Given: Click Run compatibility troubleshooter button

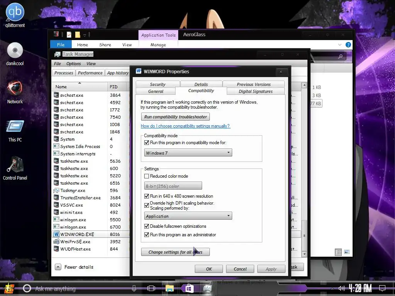Looking at the screenshot, I should [176, 117].
